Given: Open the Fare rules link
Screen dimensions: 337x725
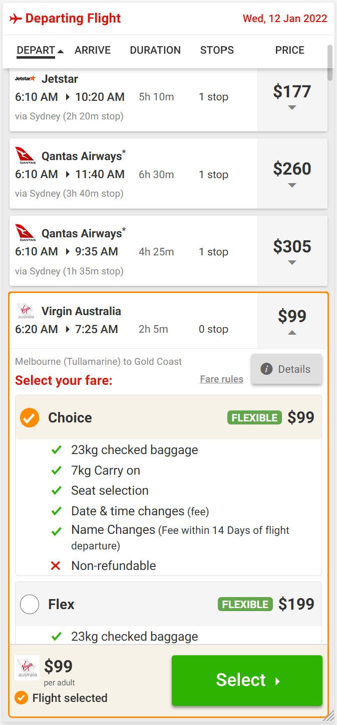Looking at the screenshot, I should tap(221, 379).
